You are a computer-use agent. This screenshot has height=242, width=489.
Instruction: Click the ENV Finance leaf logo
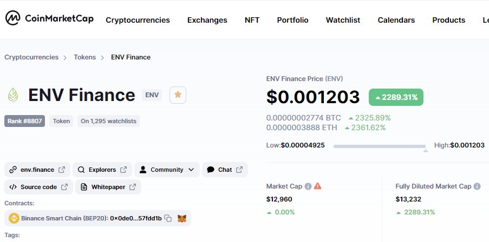(x=13, y=95)
